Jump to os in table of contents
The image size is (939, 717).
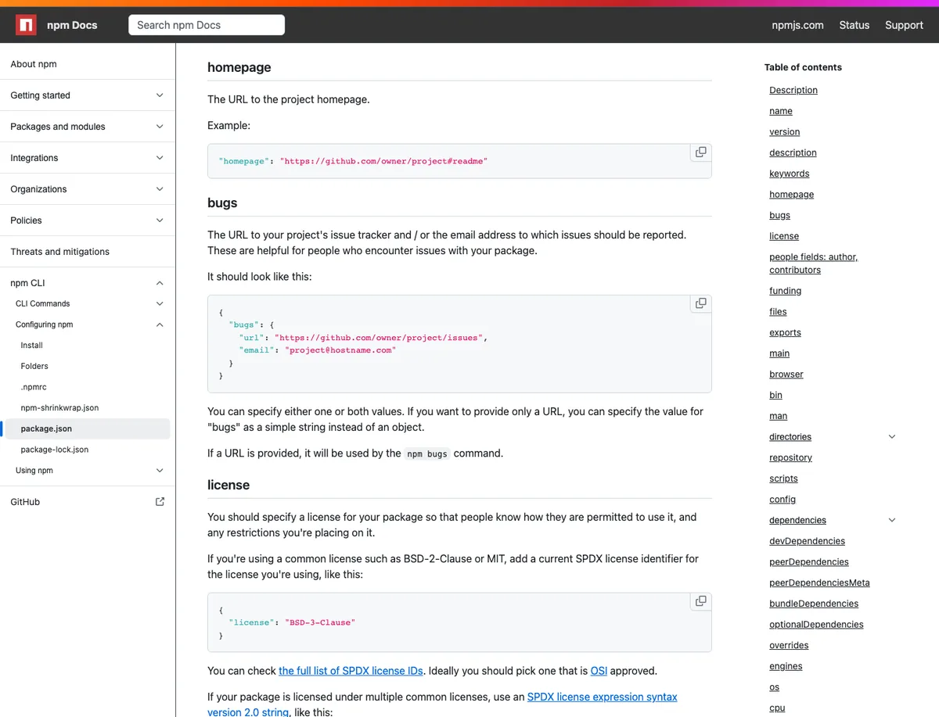774,687
